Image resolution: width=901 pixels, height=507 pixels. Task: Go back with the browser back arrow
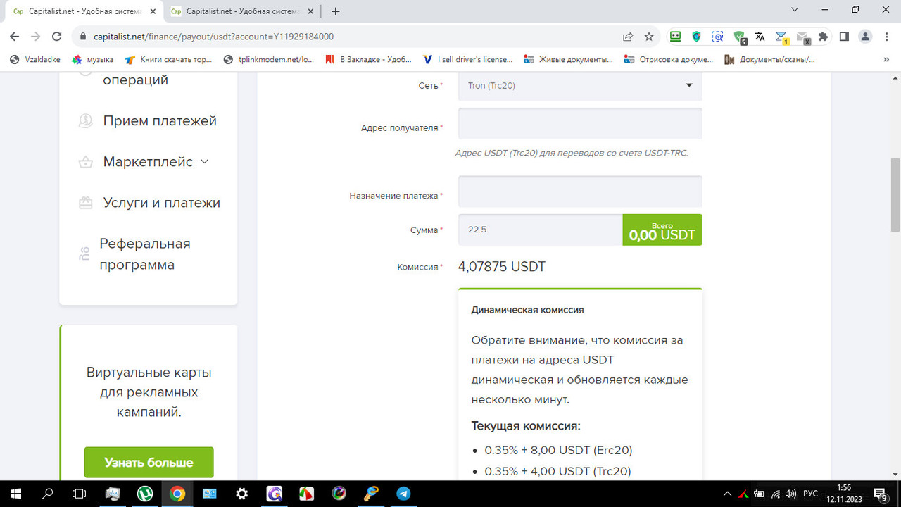[14, 37]
